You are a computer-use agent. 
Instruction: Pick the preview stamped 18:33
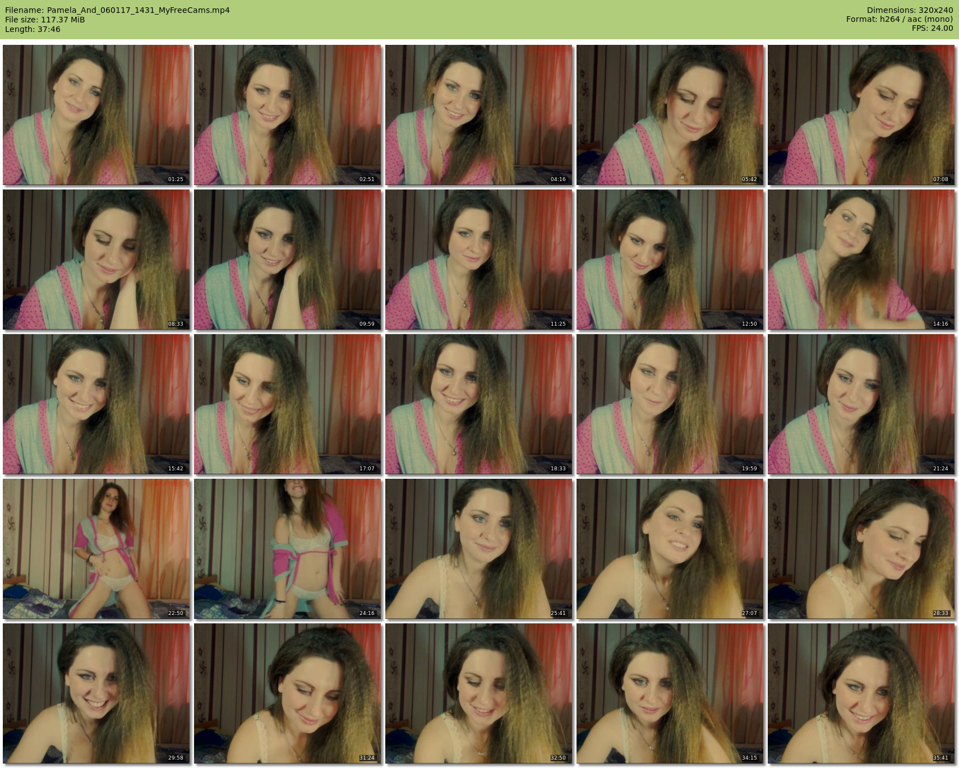pos(478,404)
